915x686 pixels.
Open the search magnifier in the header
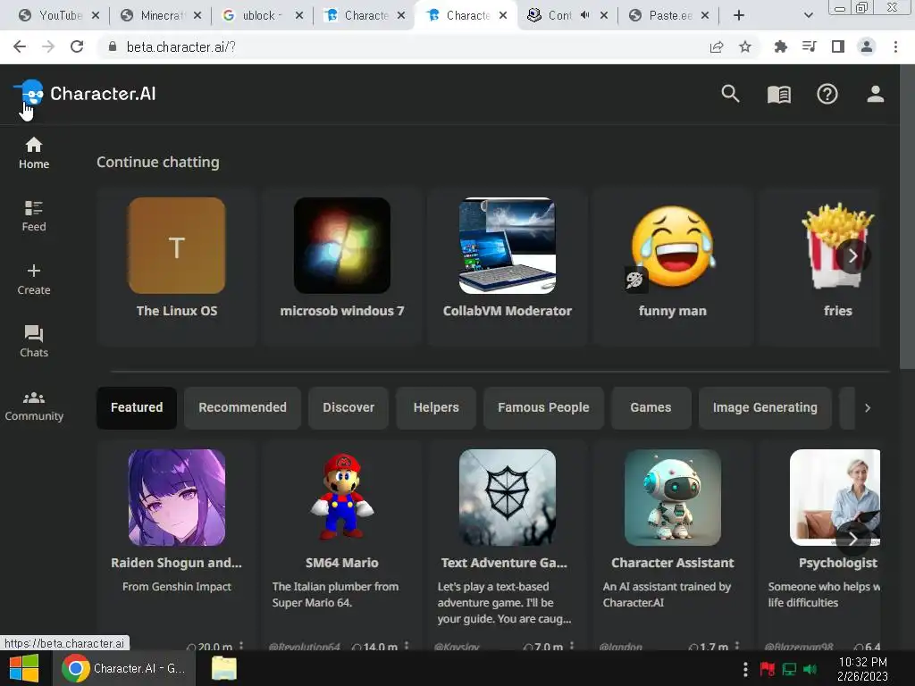pyautogui.click(x=730, y=93)
